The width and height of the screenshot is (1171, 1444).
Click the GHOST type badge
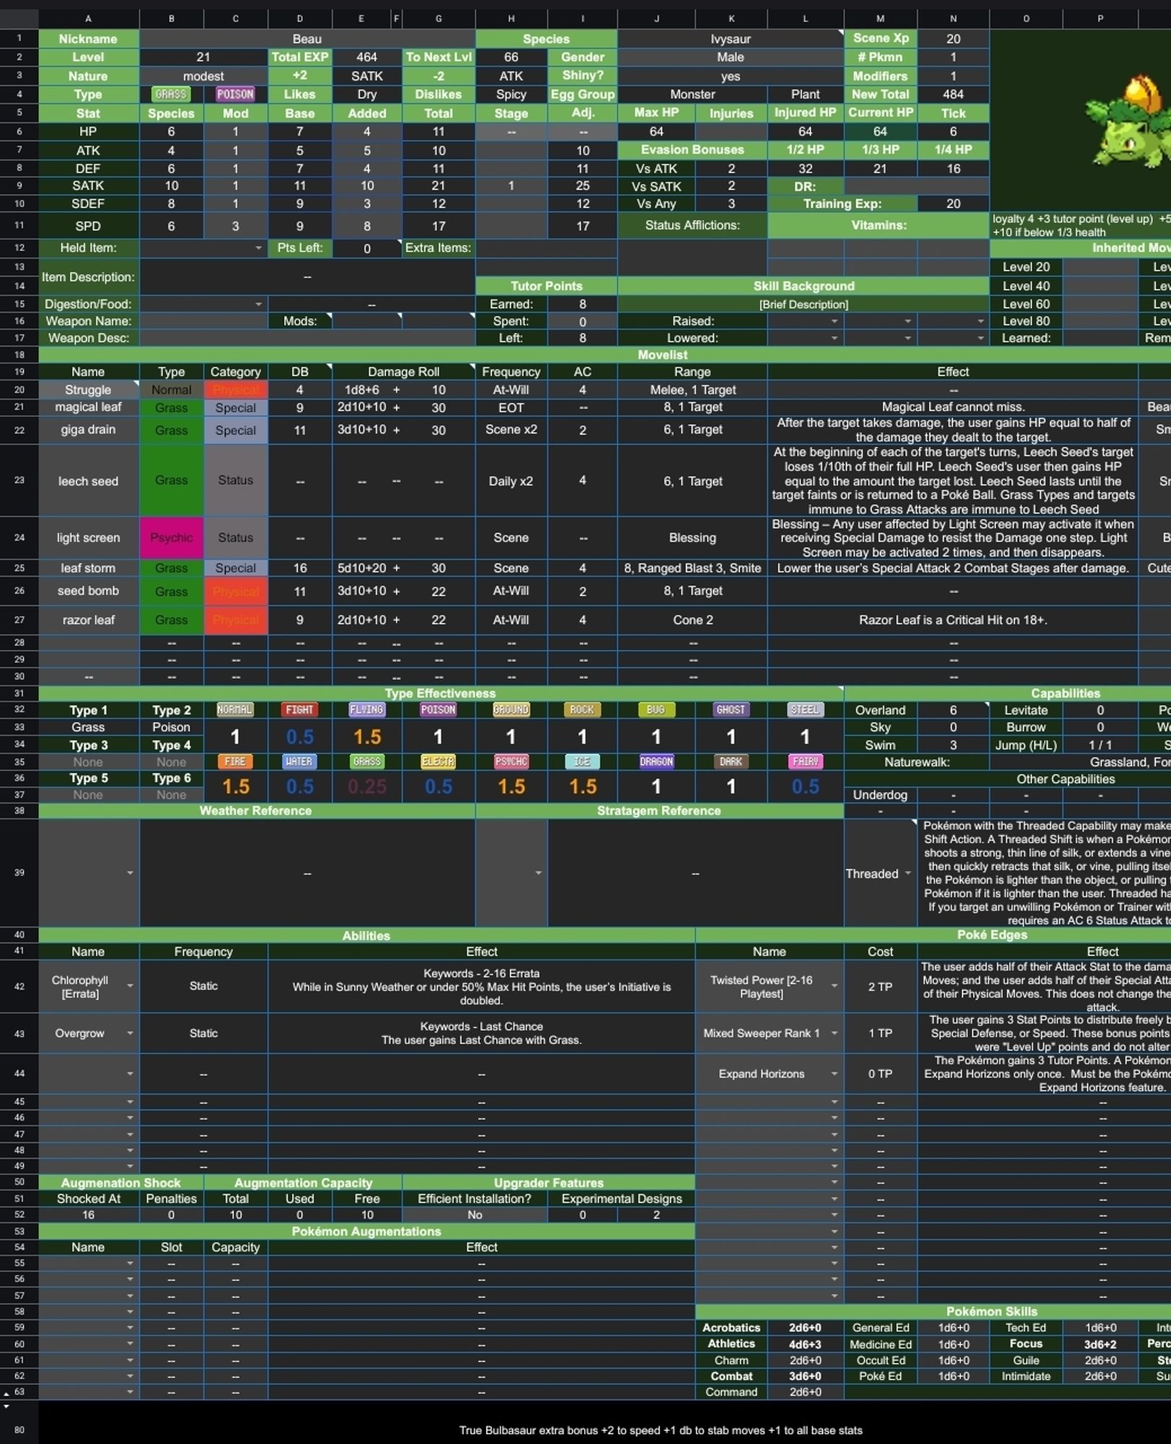click(x=731, y=710)
